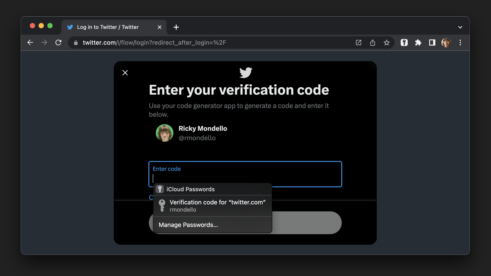
Task: Click the Chrome profile avatar
Action: tap(446, 43)
